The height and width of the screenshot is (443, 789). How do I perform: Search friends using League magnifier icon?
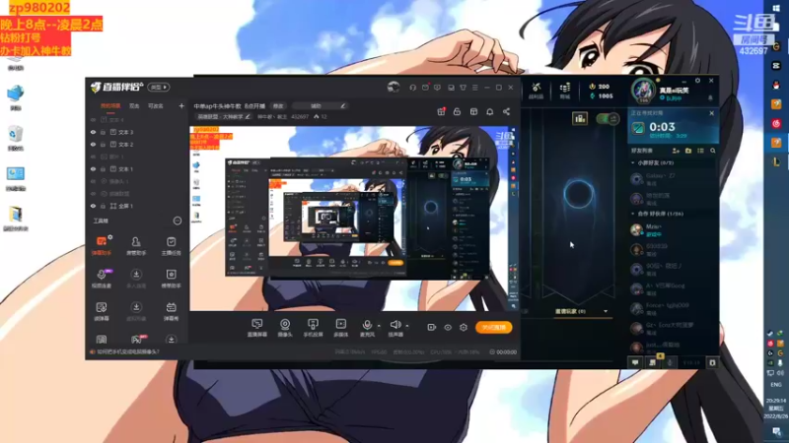pos(712,151)
